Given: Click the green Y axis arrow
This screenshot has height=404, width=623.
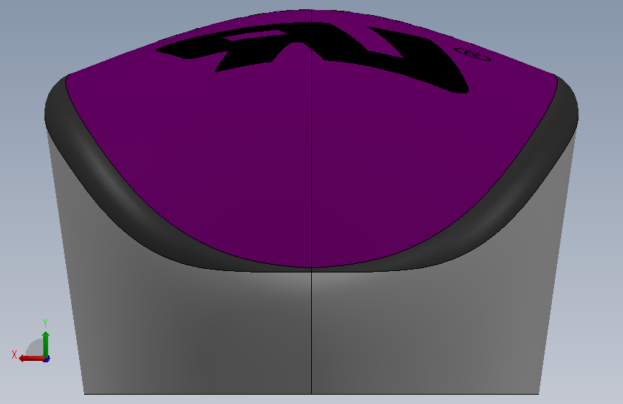Looking at the screenshot, I should tap(46, 344).
